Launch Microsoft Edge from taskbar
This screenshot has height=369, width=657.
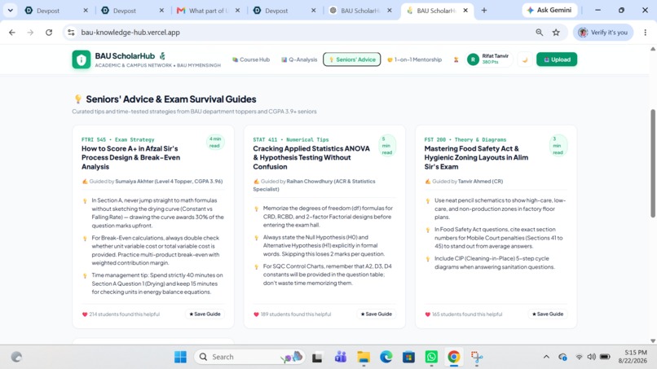pyautogui.click(x=386, y=357)
